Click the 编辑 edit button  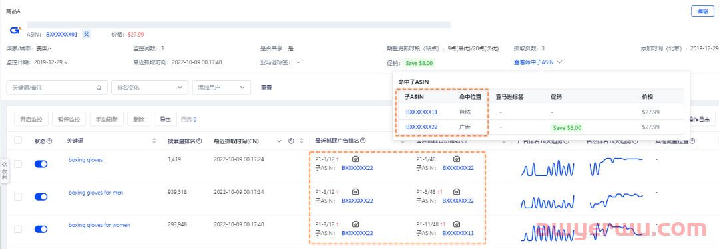click(703, 11)
